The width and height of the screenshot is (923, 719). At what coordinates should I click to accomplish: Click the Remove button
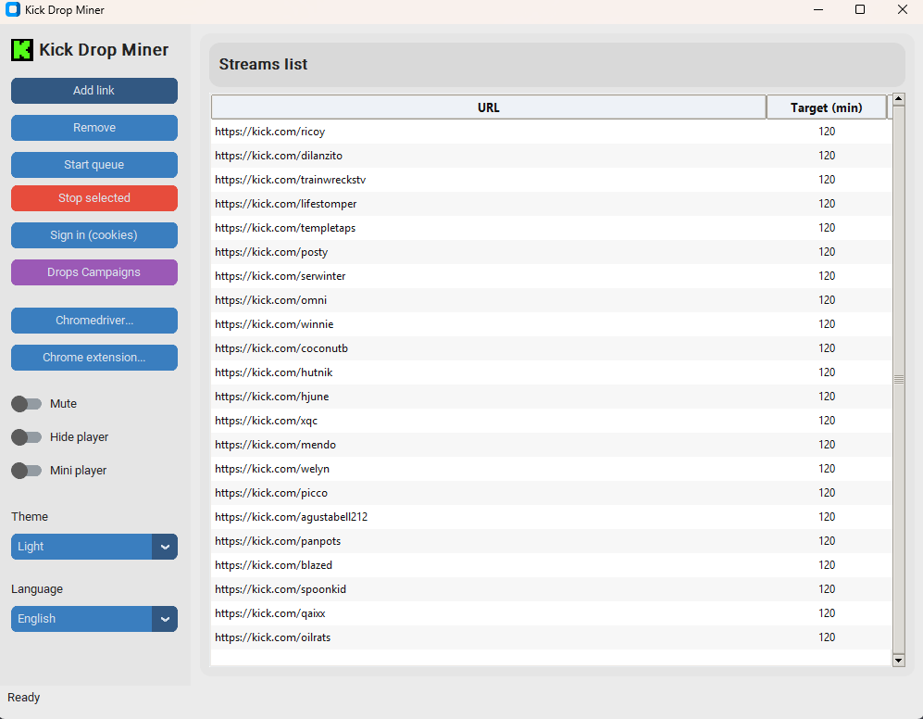(94, 128)
